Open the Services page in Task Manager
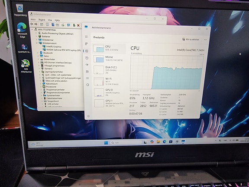249x187 pixels. 87,85
